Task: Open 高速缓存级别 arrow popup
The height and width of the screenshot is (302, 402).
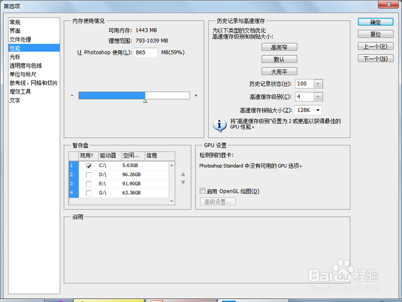Action: click(318, 97)
